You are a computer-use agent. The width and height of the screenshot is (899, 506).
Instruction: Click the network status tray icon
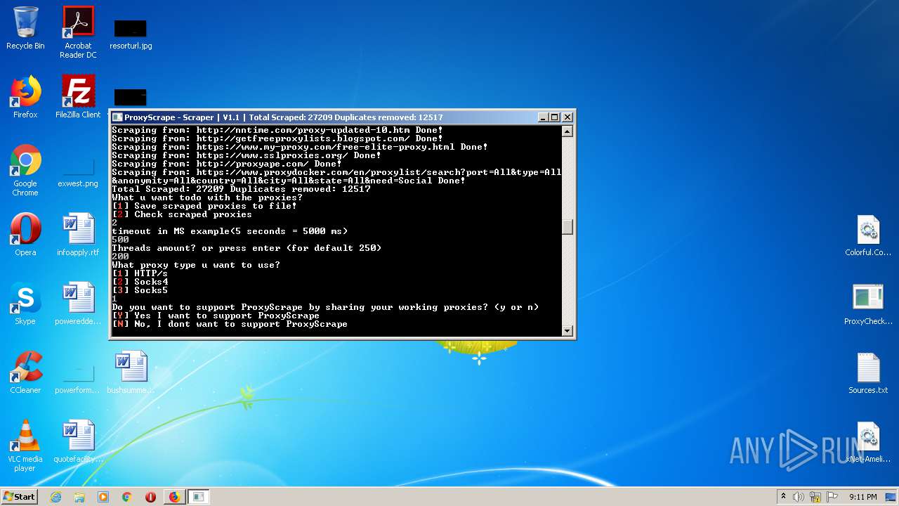pos(815,497)
